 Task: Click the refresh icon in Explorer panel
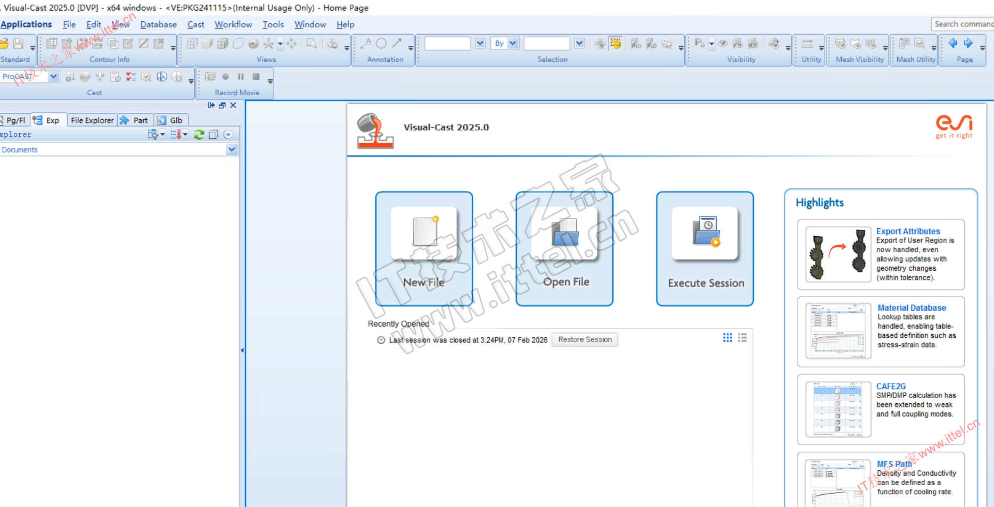(199, 135)
